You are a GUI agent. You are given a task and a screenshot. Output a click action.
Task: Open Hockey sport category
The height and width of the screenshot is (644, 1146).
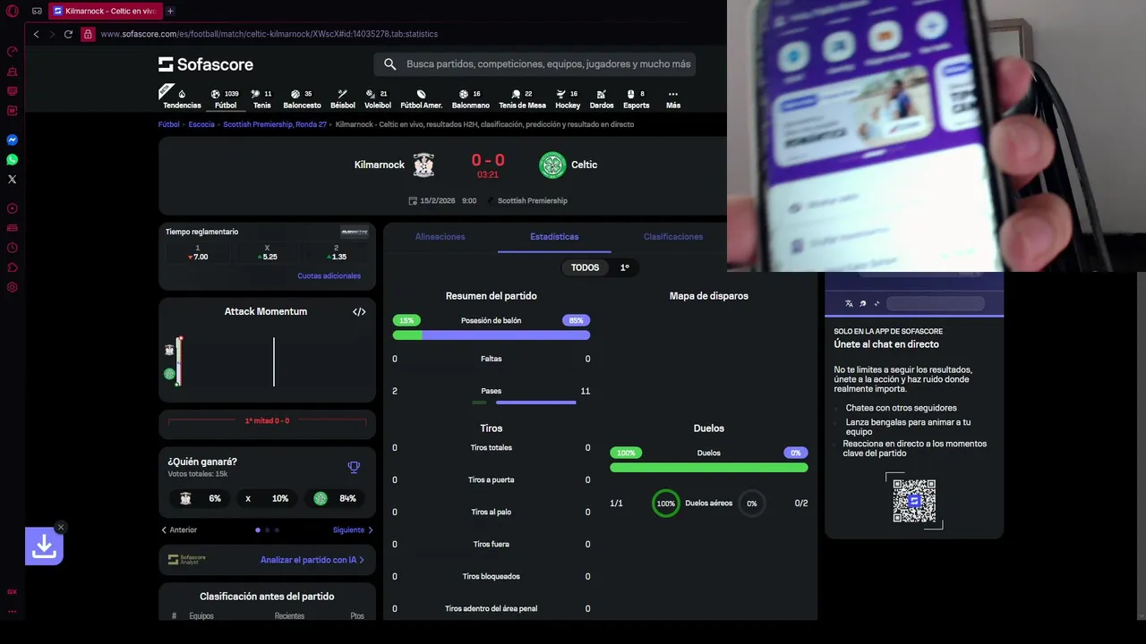point(568,98)
